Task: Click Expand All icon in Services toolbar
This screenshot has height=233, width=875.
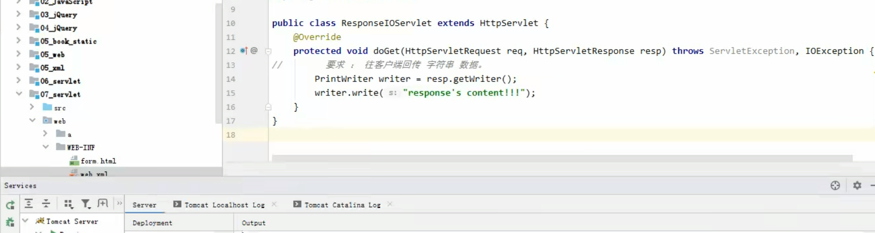Action: [x=28, y=204]
